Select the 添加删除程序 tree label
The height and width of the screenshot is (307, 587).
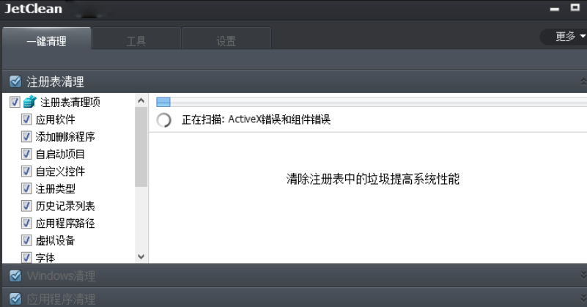click(x=65, y=137)
